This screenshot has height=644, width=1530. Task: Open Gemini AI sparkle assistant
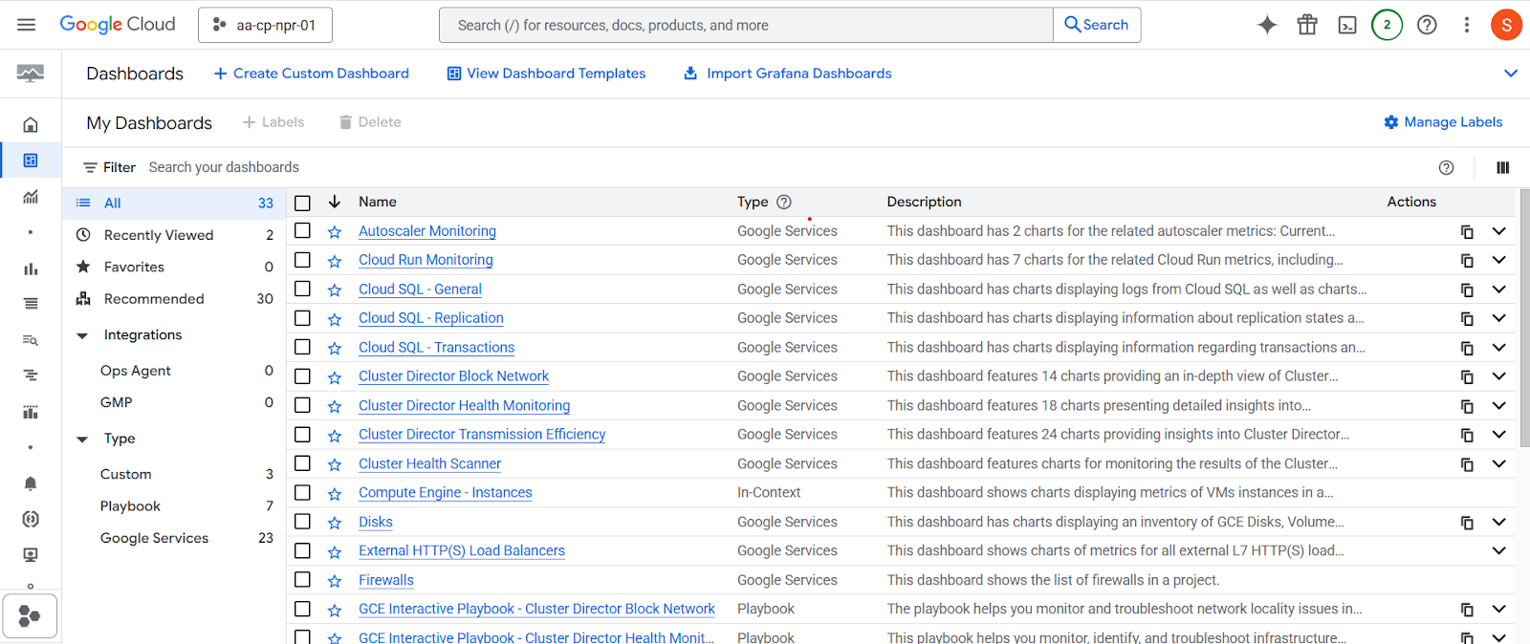1267,25
